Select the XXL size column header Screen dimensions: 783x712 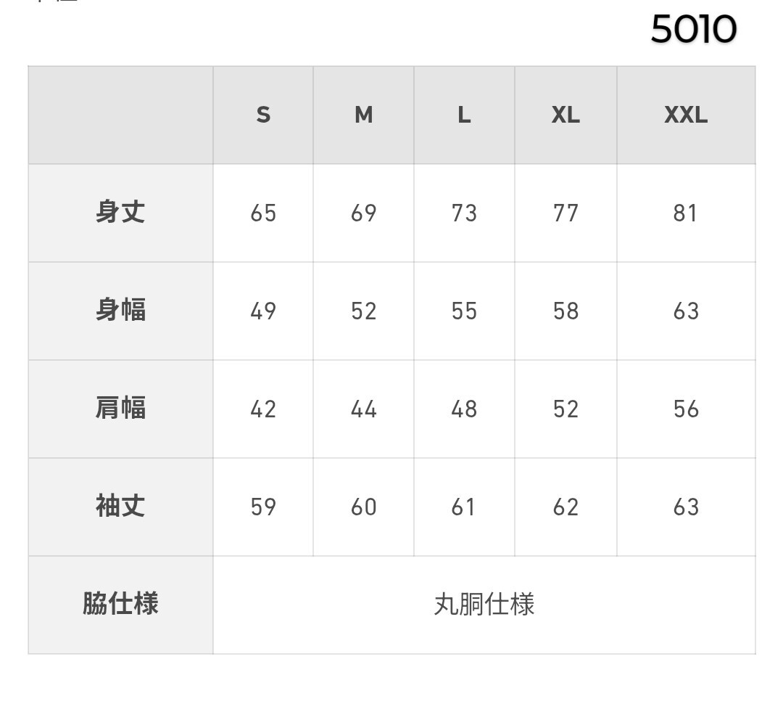[x=686, y=115]
